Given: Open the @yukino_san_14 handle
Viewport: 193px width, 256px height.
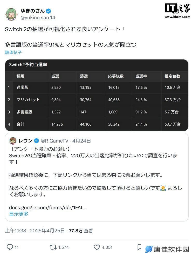Looking at the screenshot, I should [38, 17].
